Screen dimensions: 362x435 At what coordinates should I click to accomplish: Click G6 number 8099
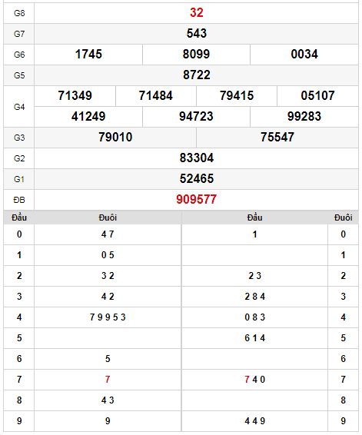coord(196,55)
